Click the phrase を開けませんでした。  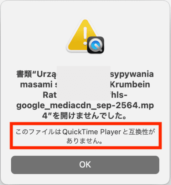click(90, 116)
